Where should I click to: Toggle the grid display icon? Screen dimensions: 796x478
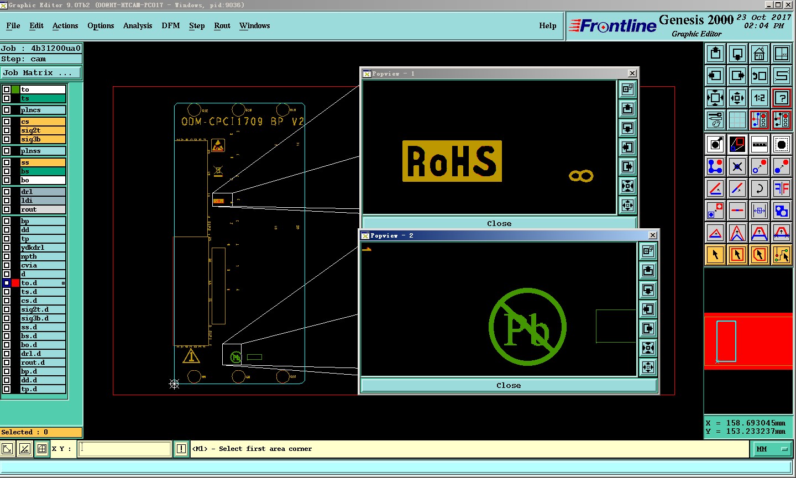coord(737,120)
